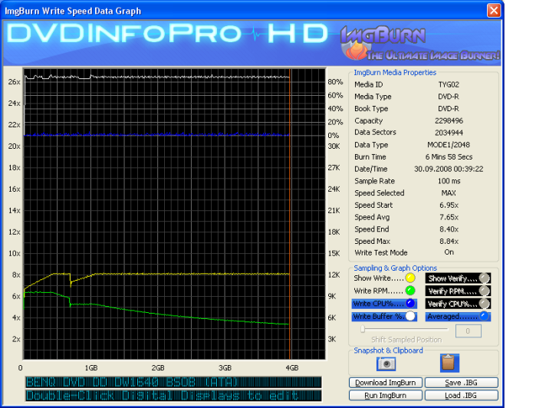Image resolution: width=536 pixels, height=408 pixels.
Task: Click the Burn Time value 6 Mins 58 Secs
Action: (449, 157)
